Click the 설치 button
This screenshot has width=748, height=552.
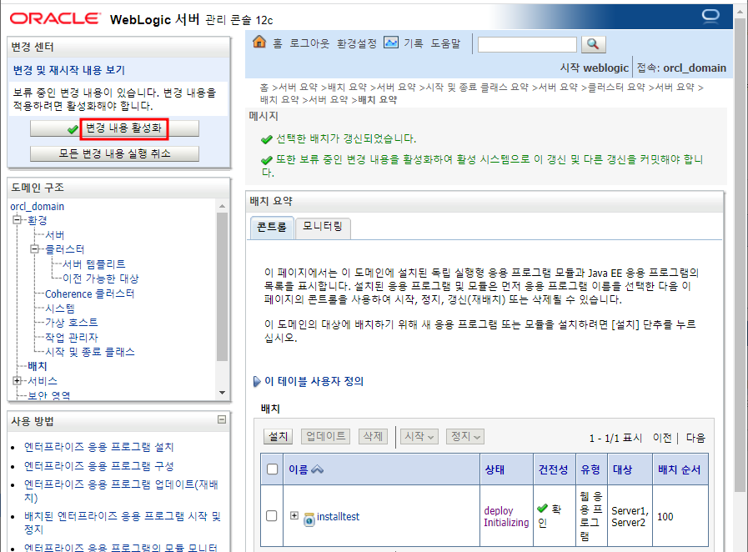pos(279,436)
